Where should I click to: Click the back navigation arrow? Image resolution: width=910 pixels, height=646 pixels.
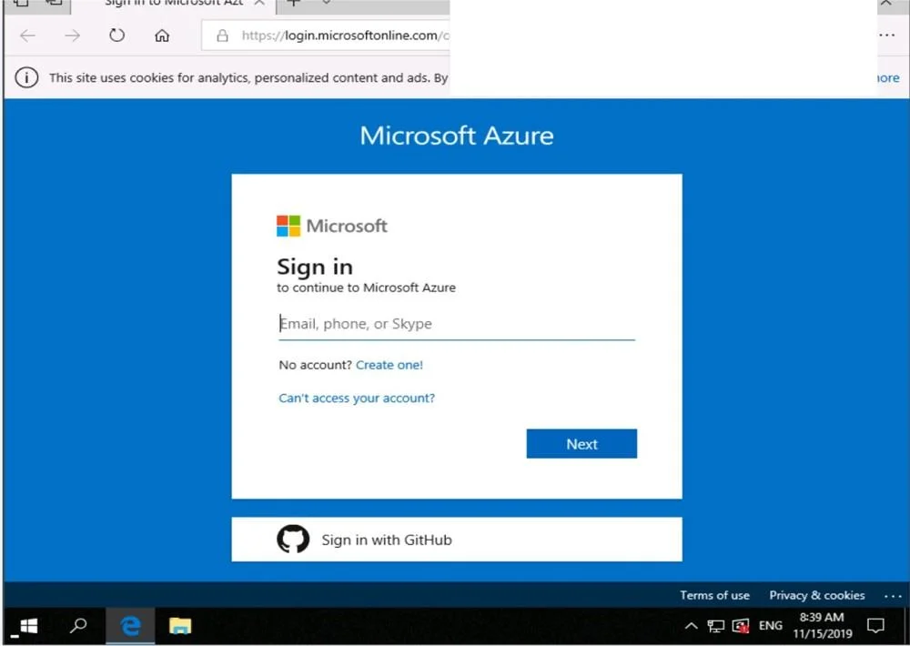click(x=27, y=36)
